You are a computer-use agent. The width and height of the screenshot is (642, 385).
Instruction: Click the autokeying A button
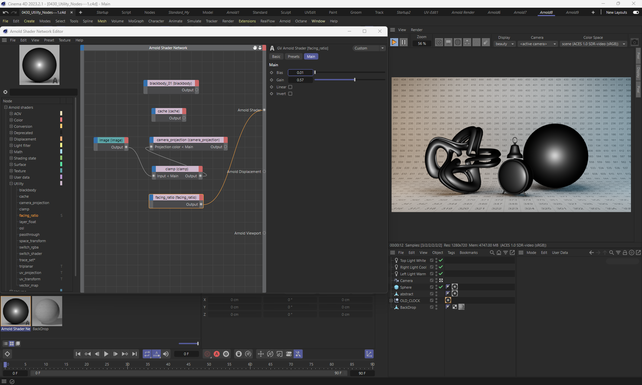[x=217, y=354]
